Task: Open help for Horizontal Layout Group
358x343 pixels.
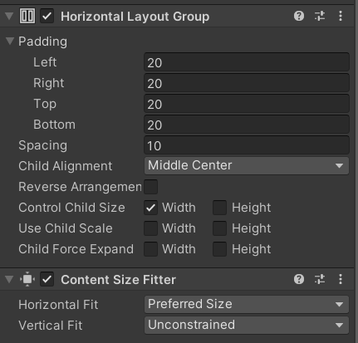Action: click(x=299, y=16)
